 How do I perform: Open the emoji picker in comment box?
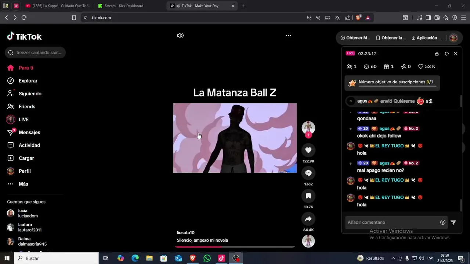tap(443, 222)
